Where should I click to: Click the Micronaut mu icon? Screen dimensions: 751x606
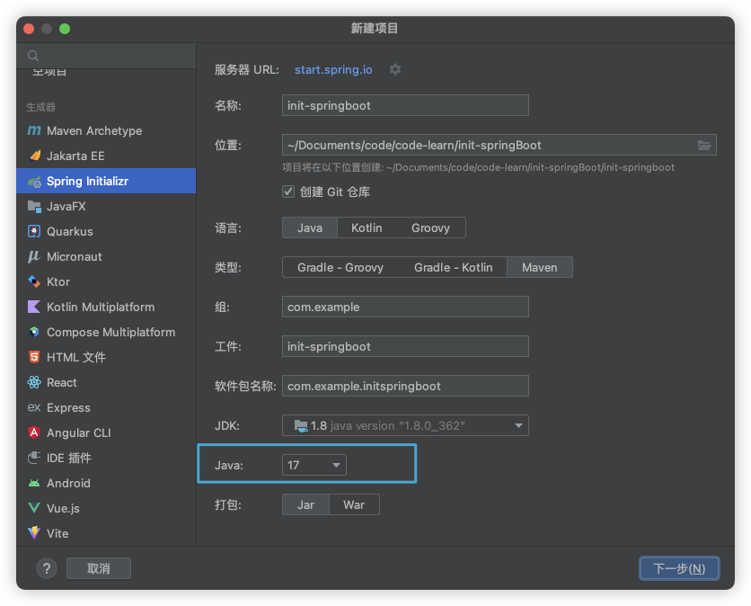(x=33, y=256)
